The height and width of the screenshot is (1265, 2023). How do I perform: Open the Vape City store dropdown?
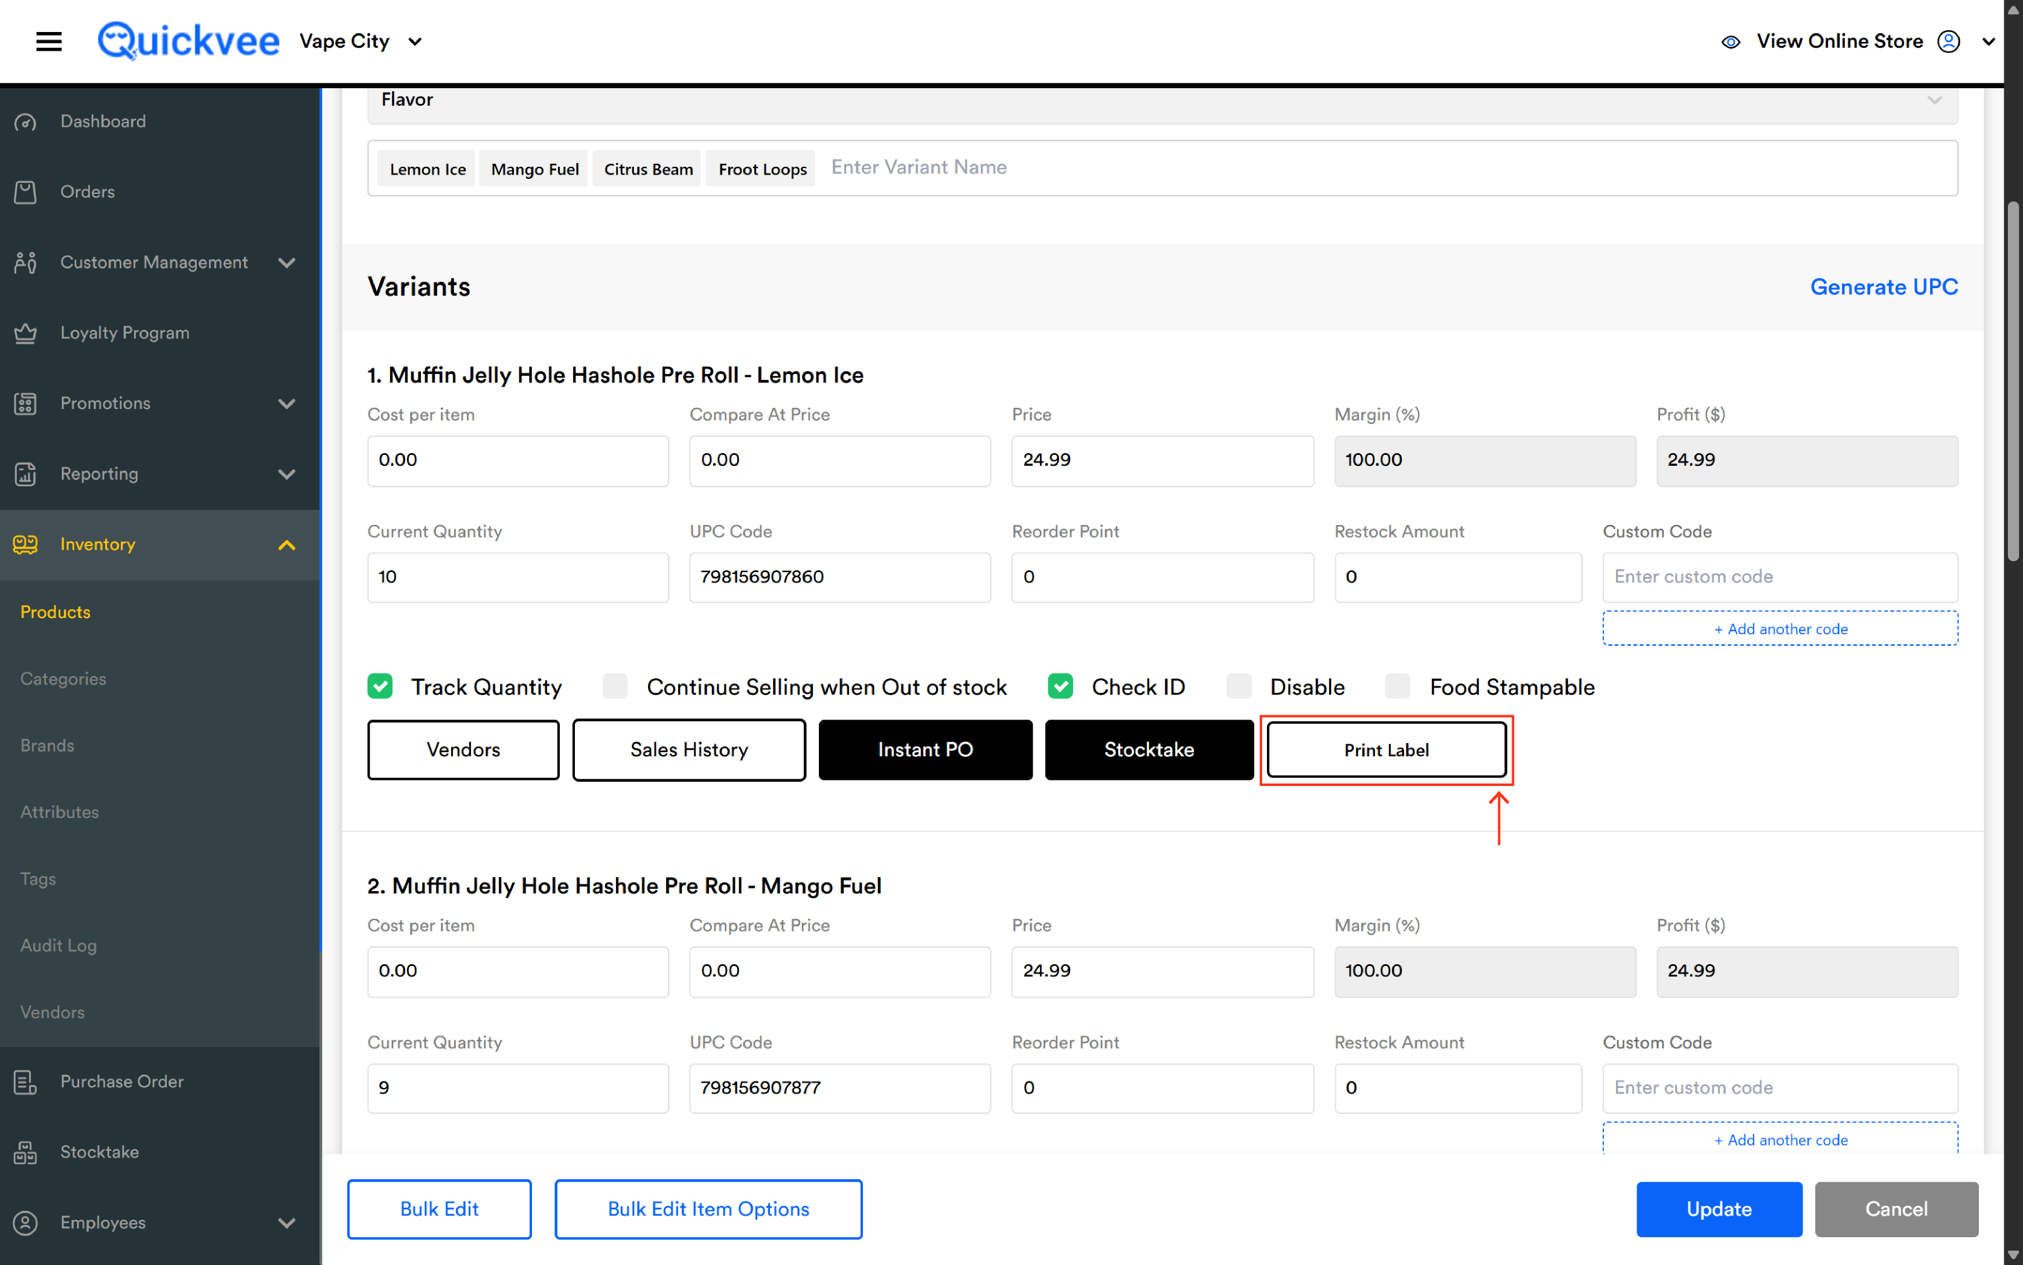pos(361,41)
